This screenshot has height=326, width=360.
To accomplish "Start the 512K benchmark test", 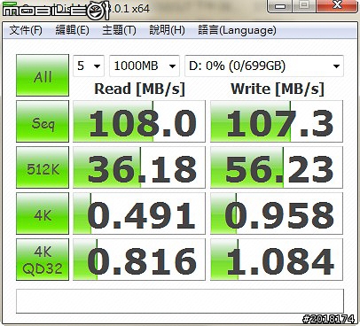I will (x=43, y=167).
